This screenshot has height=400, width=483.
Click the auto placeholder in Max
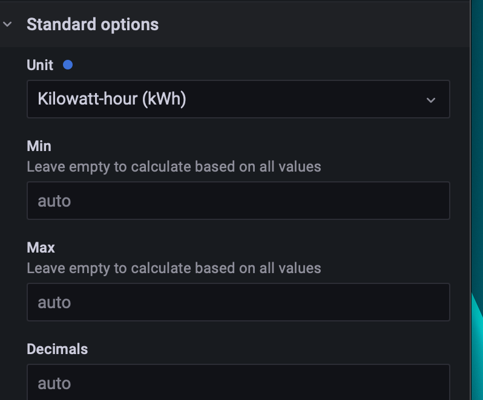point(54,302)
